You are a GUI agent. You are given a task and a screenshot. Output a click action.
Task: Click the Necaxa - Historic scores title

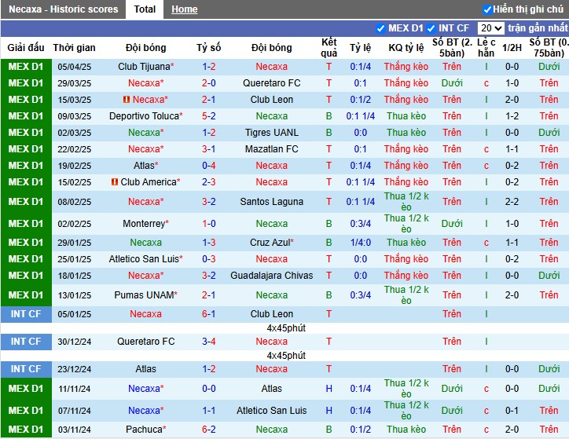(64, 9)
